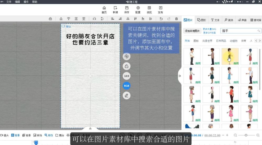Click the align right icon
262x145 pixels.
pyautogui.click(x=120, y=19)
